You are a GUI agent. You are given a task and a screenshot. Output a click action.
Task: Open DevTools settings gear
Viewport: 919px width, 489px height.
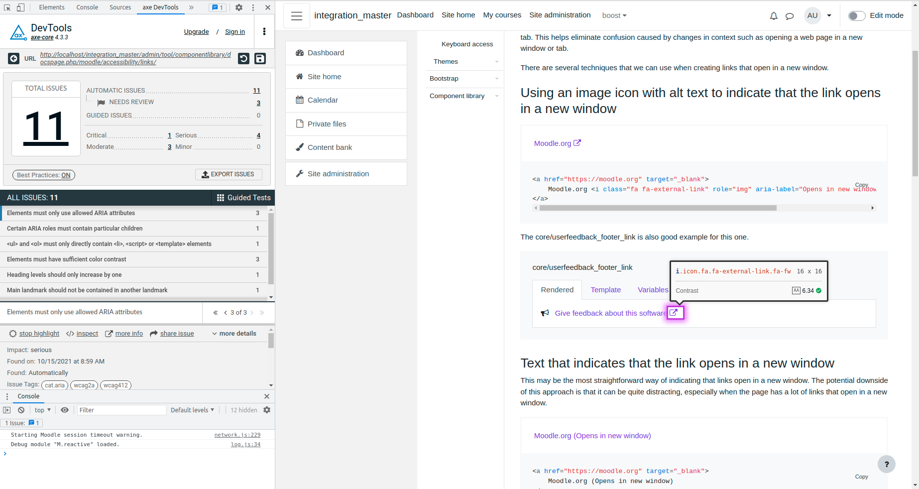point(239,7)
